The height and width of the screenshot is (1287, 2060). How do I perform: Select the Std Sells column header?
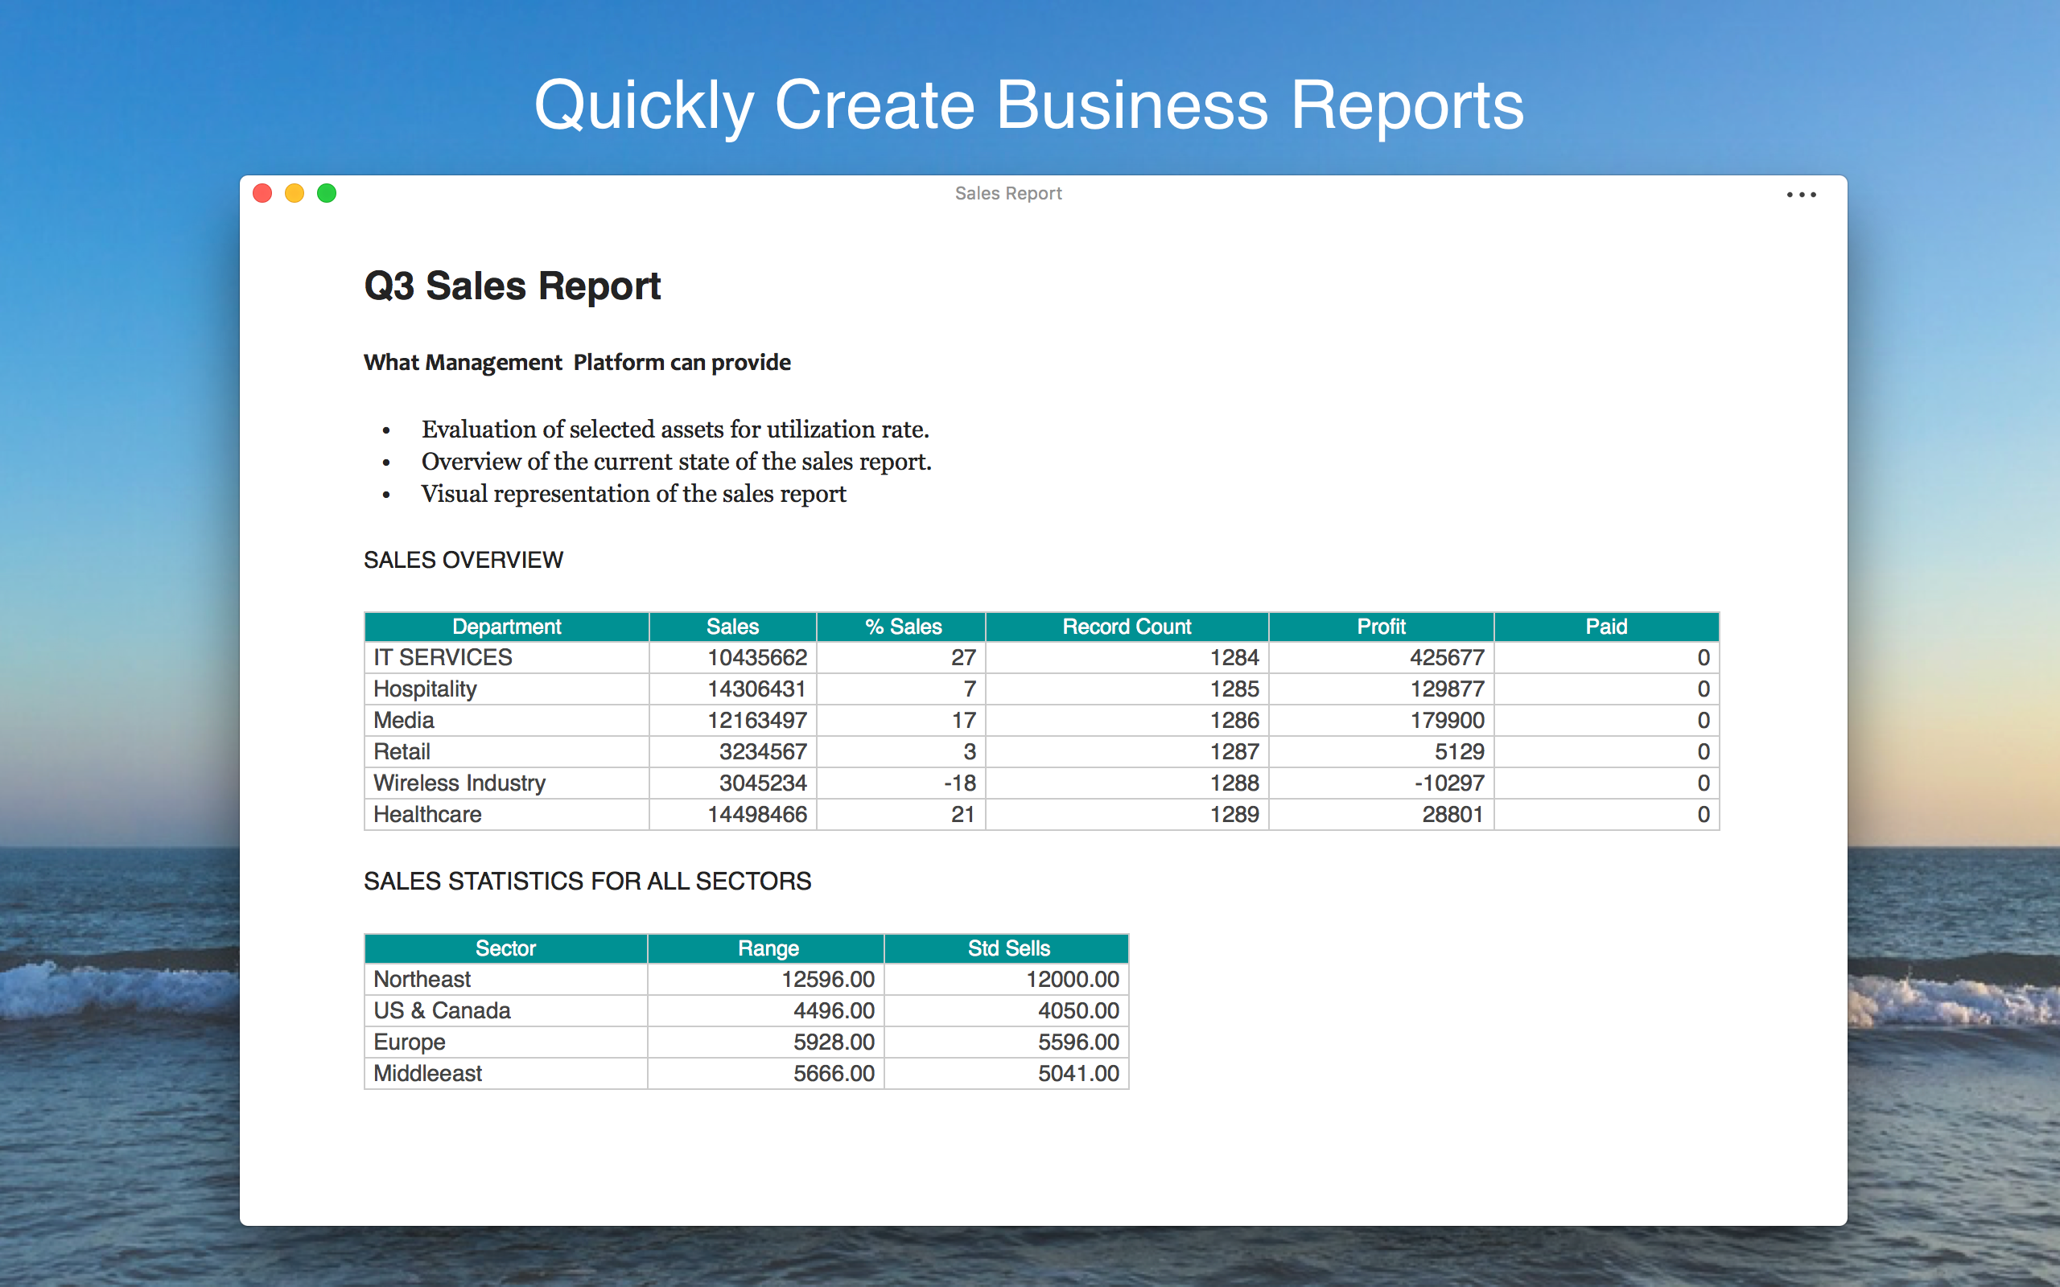click(1007, 948)
